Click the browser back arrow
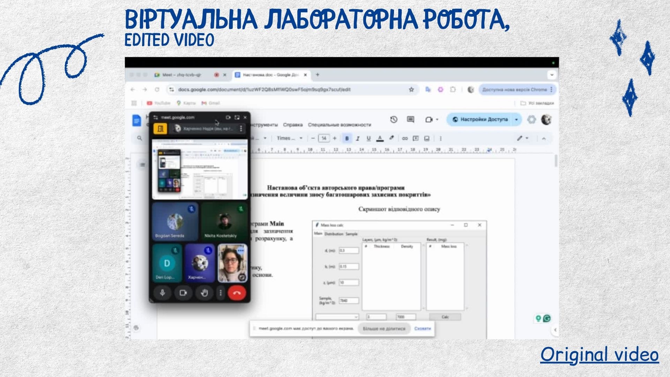The height and width of the screenshot is (377, 670). pos(133,90)
